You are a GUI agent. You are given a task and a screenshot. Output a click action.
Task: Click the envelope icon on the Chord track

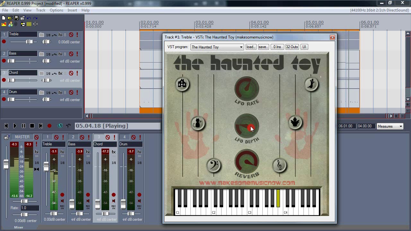pyautogui.click(x=54, y=73)
